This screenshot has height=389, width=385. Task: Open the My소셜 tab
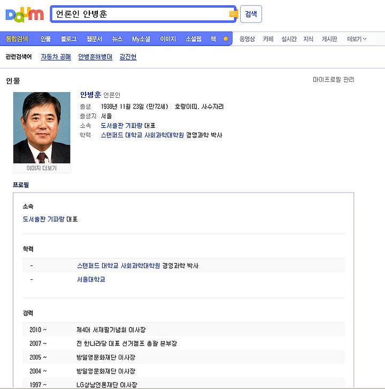[x=141, y=39]
